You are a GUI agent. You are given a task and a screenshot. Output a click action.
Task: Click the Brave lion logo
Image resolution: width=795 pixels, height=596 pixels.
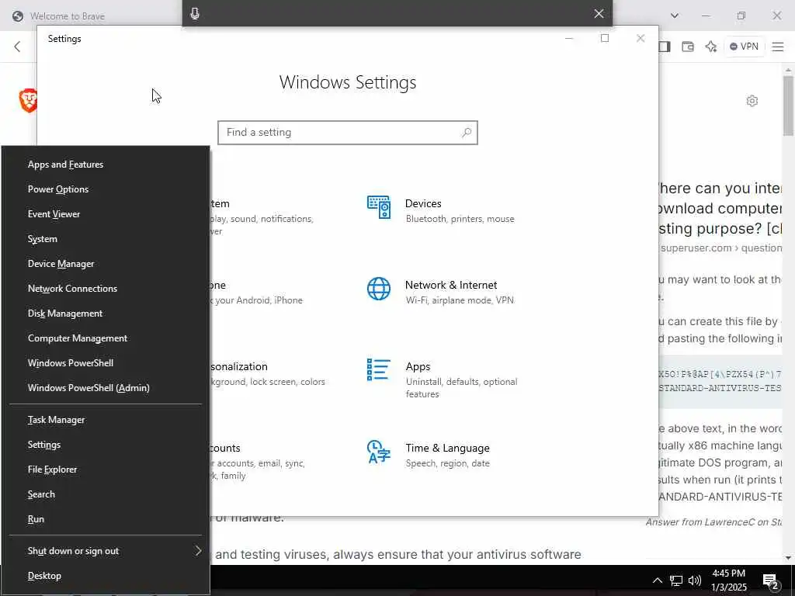[x=29, y=100]
